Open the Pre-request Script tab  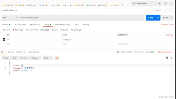(63, 24)
